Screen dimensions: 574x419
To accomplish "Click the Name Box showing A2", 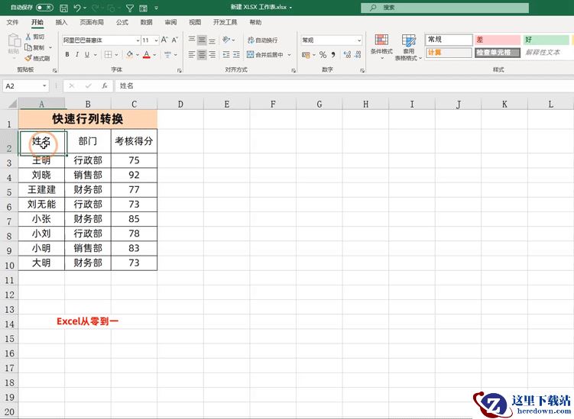I will 26,86.
